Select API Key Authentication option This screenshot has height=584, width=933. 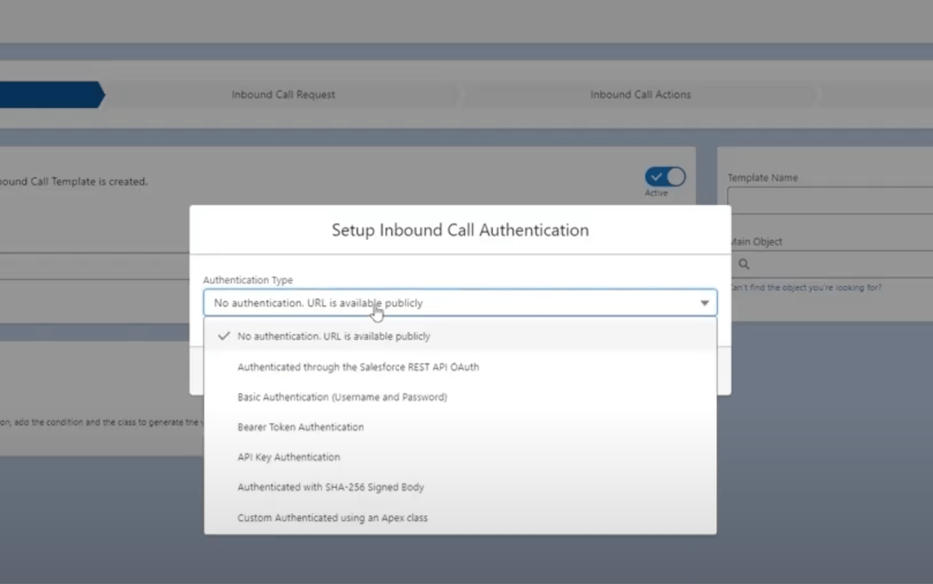coord(460,457)
